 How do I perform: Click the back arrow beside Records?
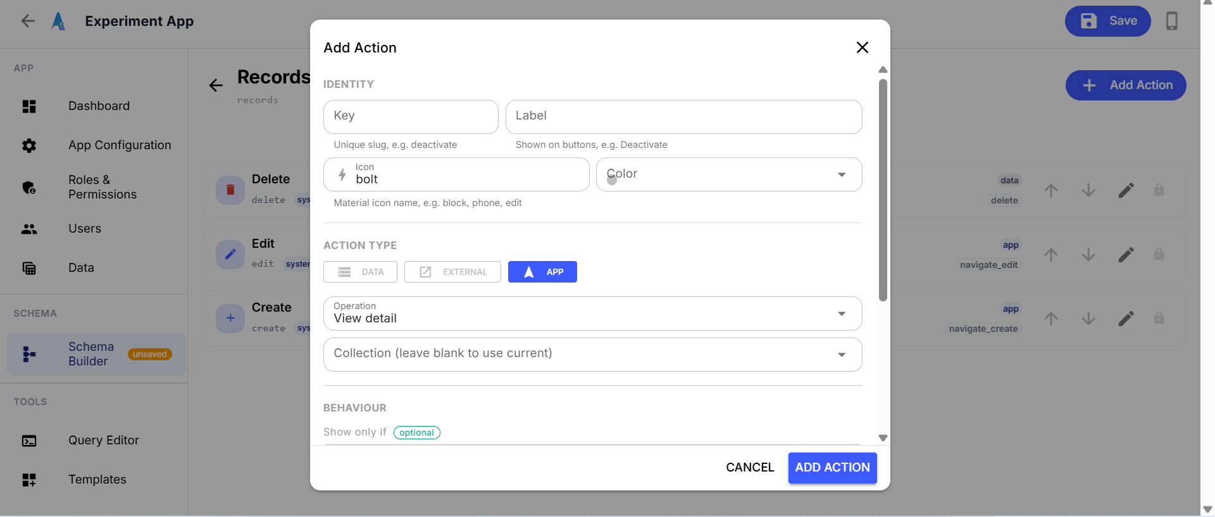(x=216, y=85)
